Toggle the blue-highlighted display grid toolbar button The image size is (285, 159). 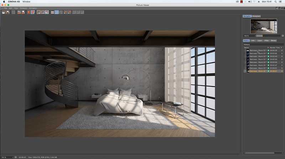tap(57, 12)
